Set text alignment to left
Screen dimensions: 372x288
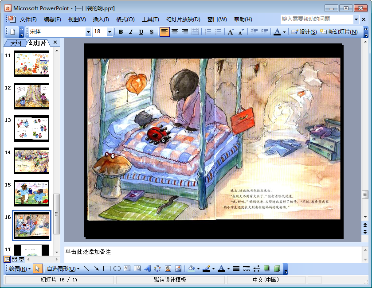coord(164,32)
